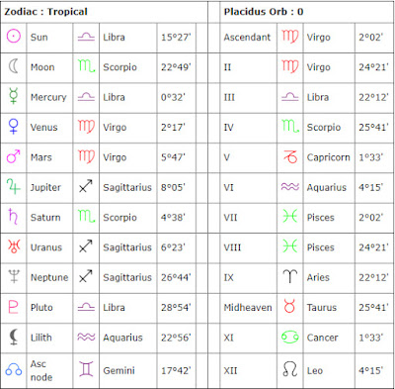Viewport: 395px width, 389px height.
Task: Click the blue Venus symbol
Action: tap(13, 127)
